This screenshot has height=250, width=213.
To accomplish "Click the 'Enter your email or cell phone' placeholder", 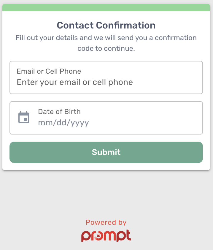I will point(75,83).
